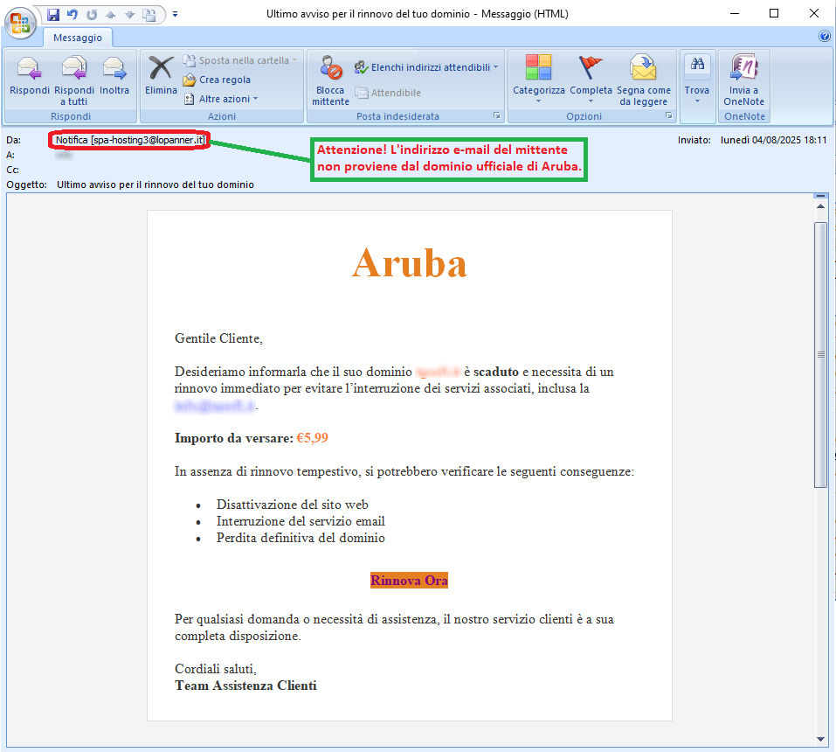The image size is (836, 752).
Task: Click the 'Da:' header label
Action: pyautogui.click(x=13, y=140)
